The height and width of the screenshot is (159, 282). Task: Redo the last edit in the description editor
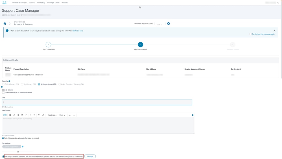point(74,115)
